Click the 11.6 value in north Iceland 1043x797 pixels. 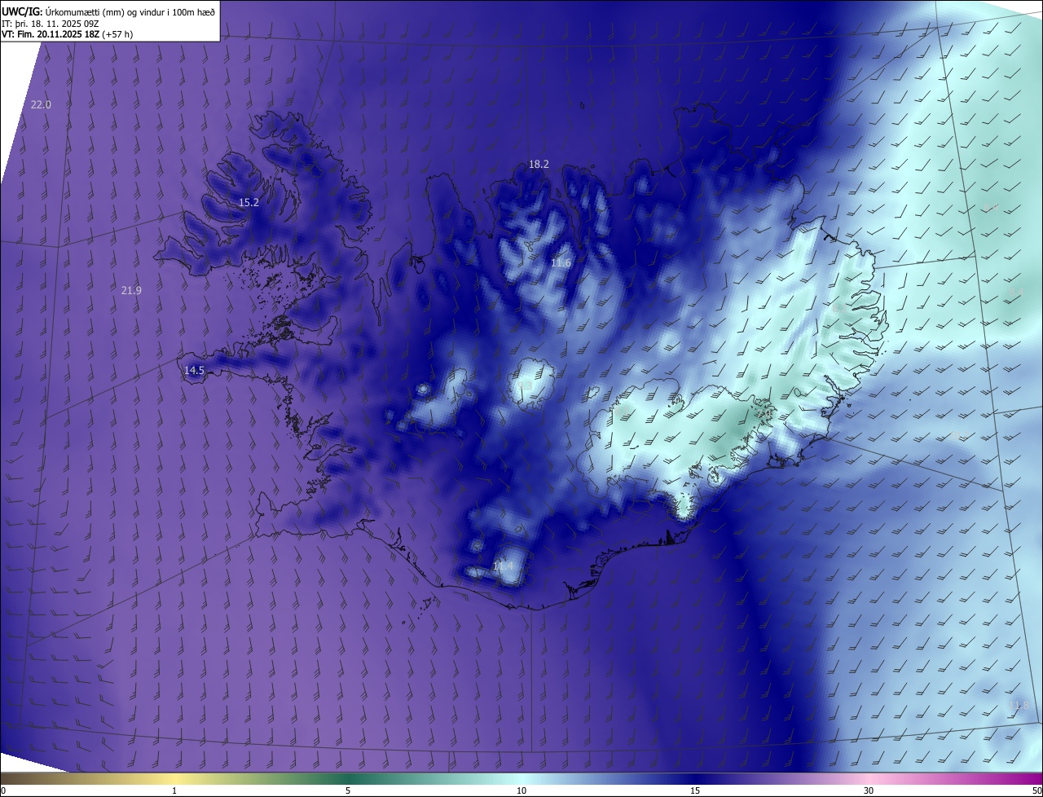[561, 262]
